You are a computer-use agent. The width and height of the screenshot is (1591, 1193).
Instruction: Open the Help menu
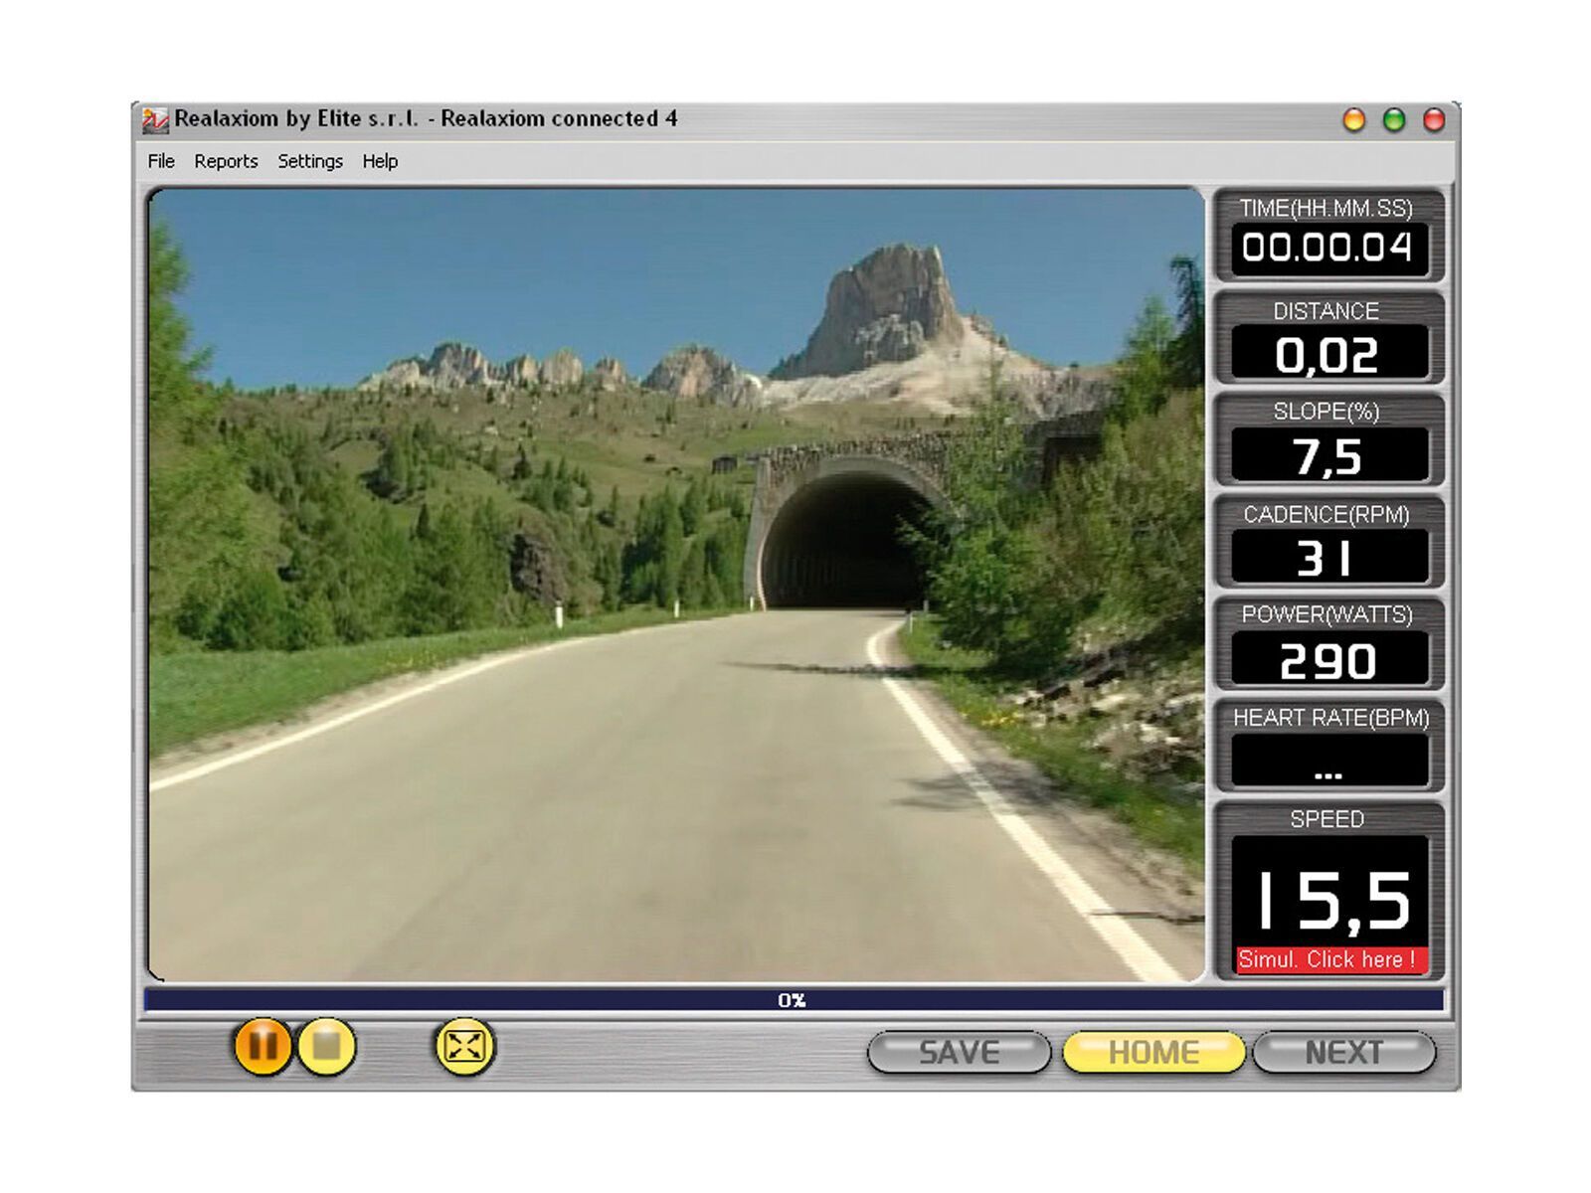pos(381,160)
